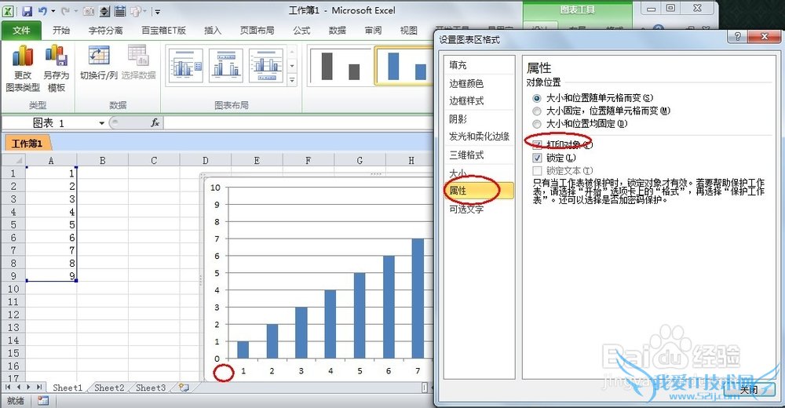Toggle the 锁定 checkbox
This screenshot has width=785, height=408.
pyautogui.click(x=537, y=158)
